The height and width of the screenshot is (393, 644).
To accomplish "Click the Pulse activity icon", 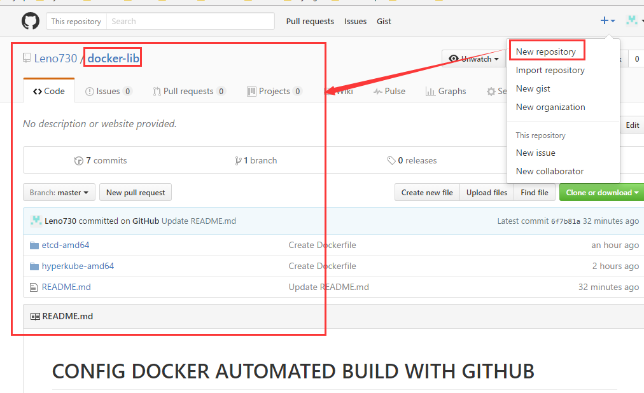I will click(x=377, y=92).
